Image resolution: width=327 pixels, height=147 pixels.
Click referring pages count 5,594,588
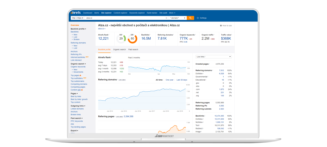point(129,116)
